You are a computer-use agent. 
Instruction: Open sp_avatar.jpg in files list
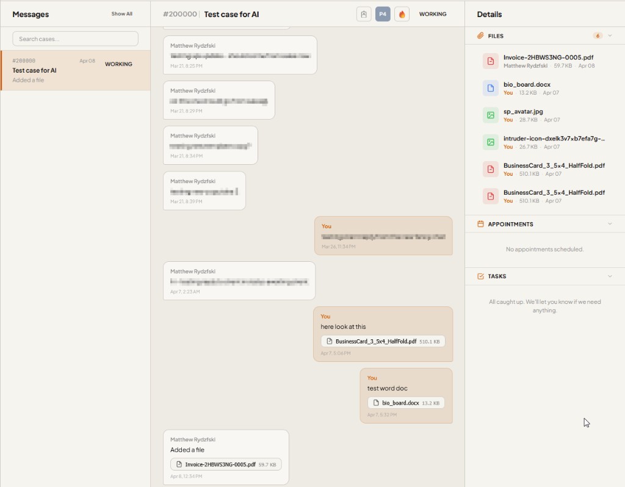click(x=523, y=112)
